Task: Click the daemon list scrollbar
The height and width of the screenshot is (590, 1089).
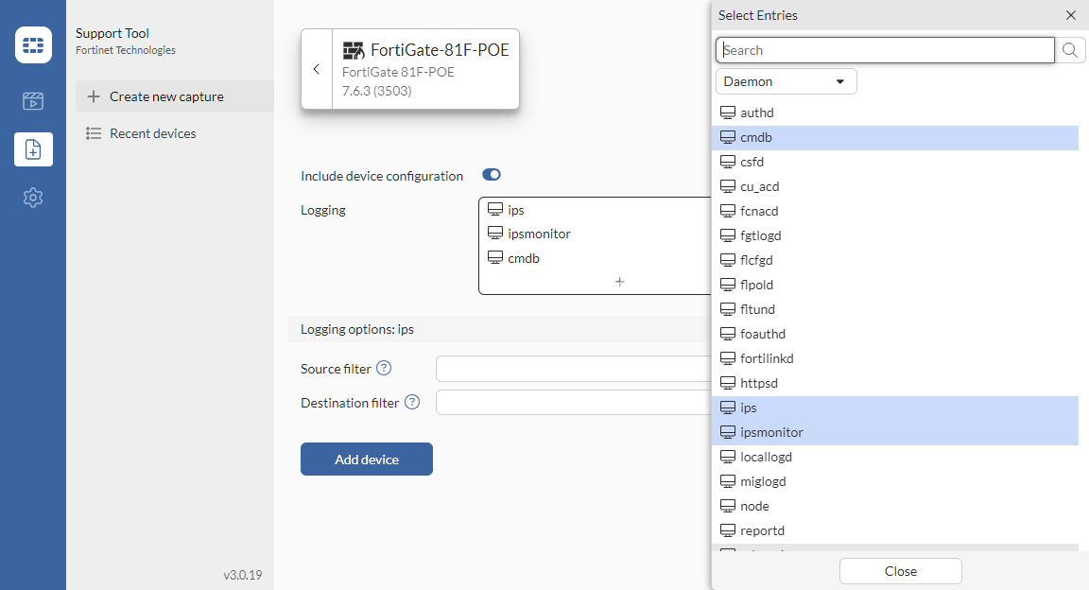Action: tap(1083, 284)
